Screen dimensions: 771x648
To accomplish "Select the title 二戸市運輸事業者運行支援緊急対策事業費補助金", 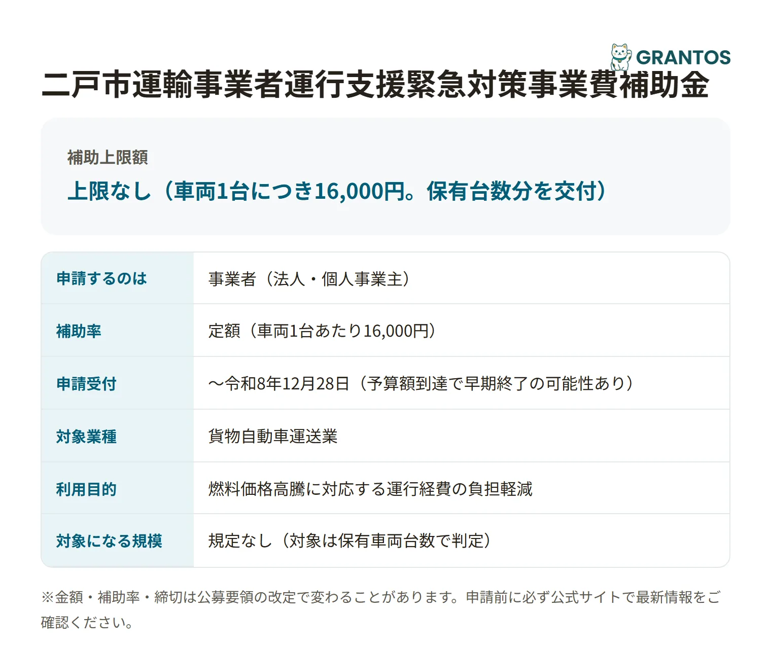I will pos(375,85).
